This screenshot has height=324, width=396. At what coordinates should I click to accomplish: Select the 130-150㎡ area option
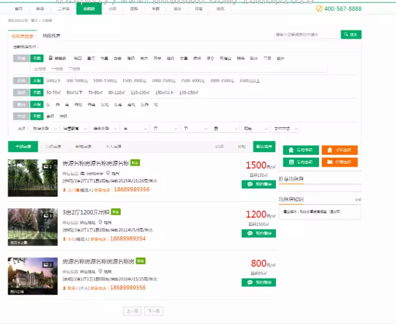(x=189, y=93)
